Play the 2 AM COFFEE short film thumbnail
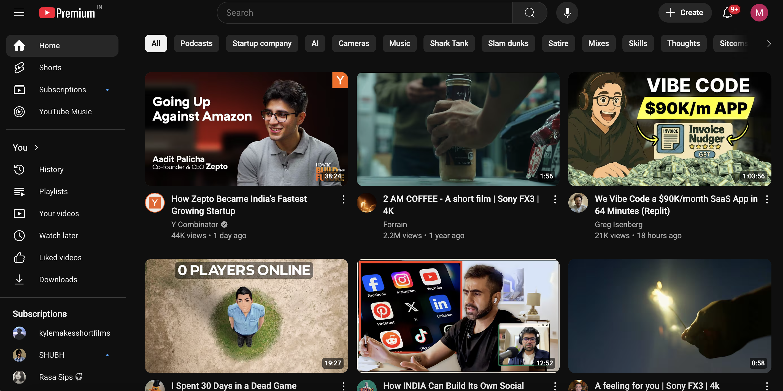 click(458, 129)
